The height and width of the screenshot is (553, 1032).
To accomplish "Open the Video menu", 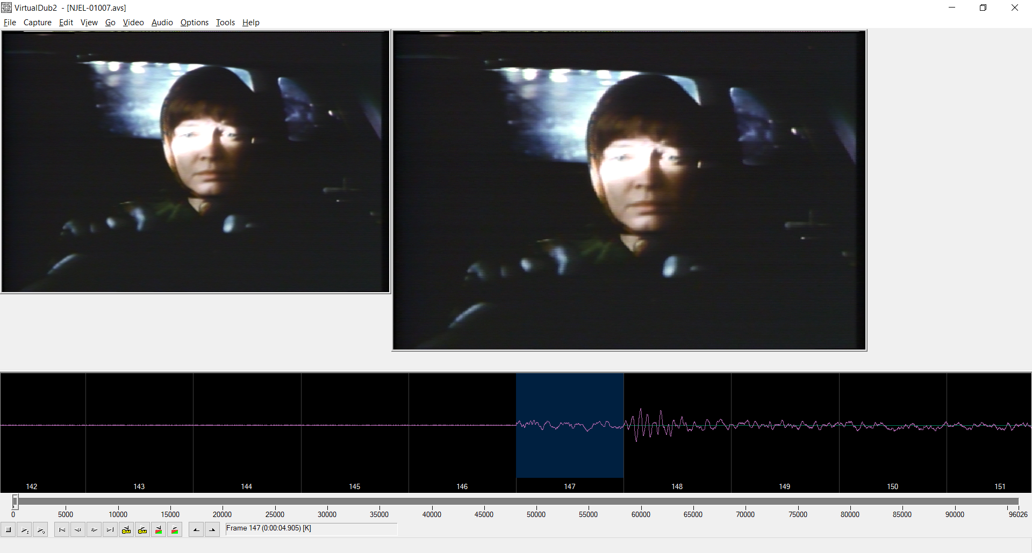I will point(133,23).
